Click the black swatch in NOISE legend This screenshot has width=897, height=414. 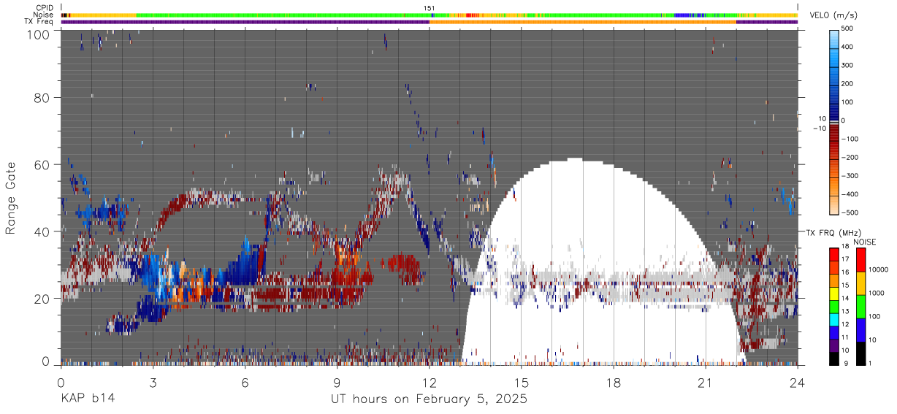(x=860, y=352)
